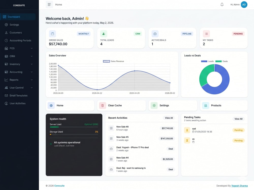This screenshot has height=190, width=254.
Task: Open User Activities menu item
Action: click(18, 103)
